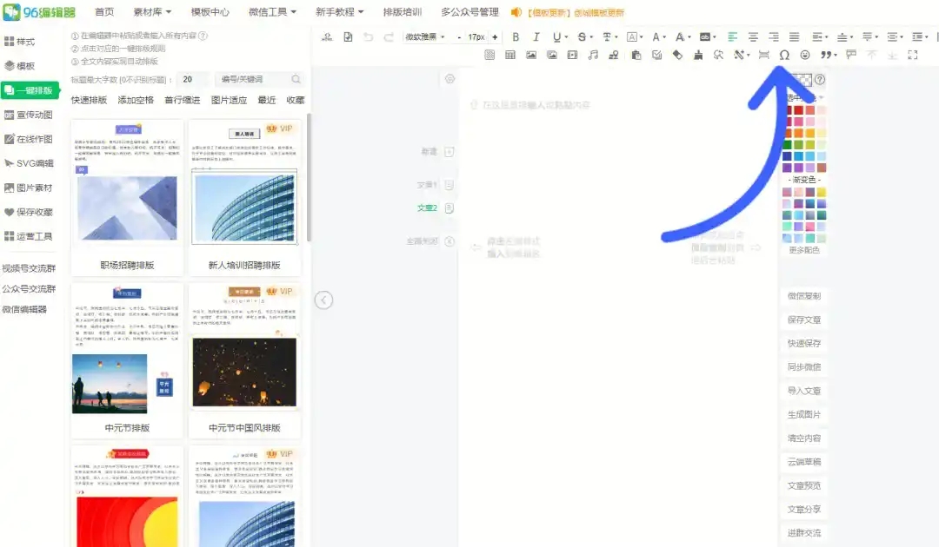The image size is (939, 547).
Task: Open the underline style dropdown
Action: click(x=566, y=37)
